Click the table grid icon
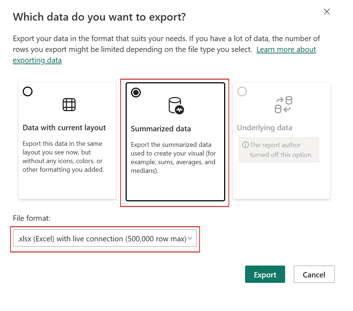 [x=69, y=105]
